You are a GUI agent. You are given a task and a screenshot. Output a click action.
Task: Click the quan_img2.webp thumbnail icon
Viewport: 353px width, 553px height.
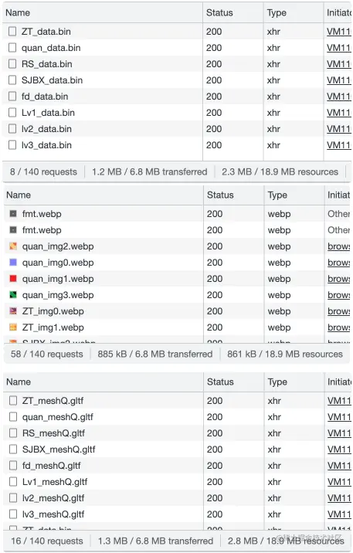pos(13,246)
